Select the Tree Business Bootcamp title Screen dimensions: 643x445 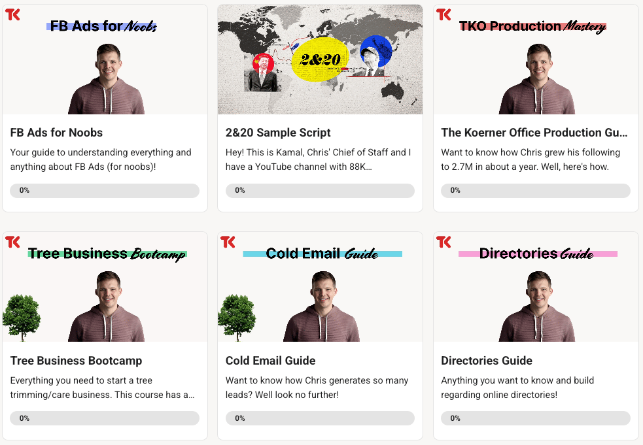(77, 361)
